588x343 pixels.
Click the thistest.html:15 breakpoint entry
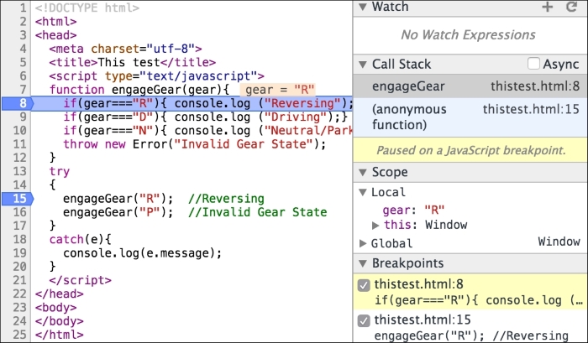[470, 328]
